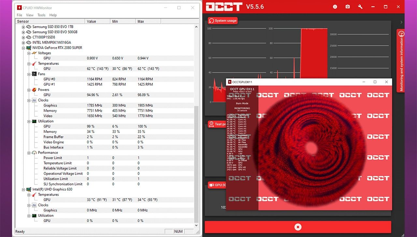Open the OCCT info icon
The width and height of the screenshot is (417, 237).
[335, 7]
